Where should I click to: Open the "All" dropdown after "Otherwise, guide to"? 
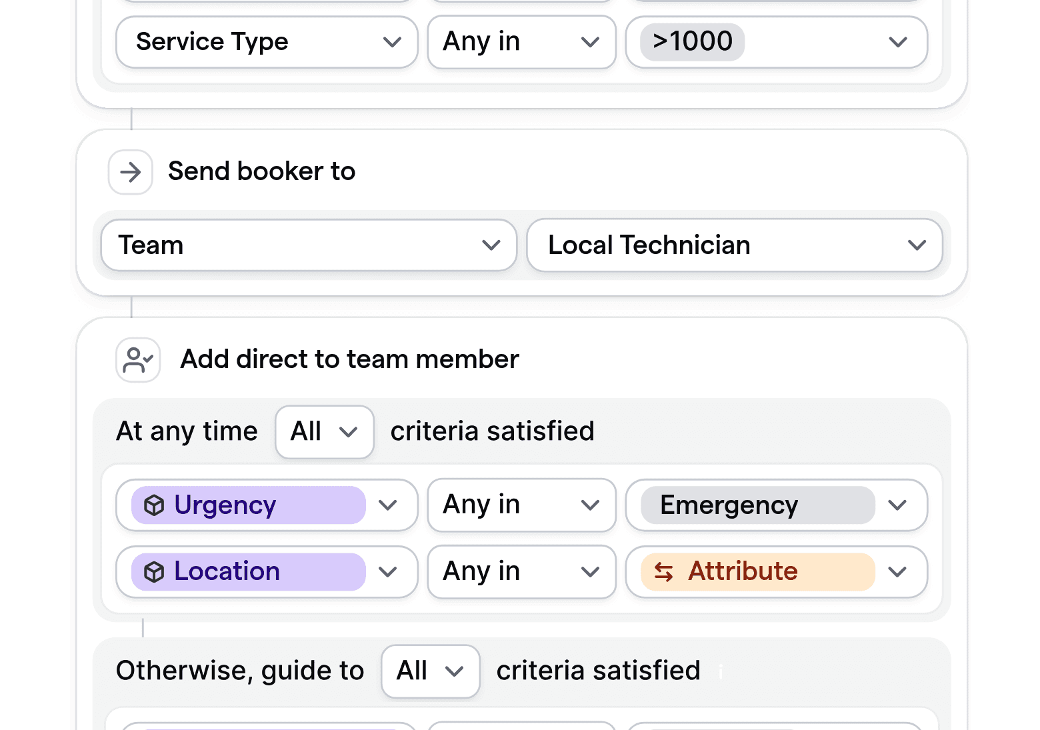[x=430, y=671]
